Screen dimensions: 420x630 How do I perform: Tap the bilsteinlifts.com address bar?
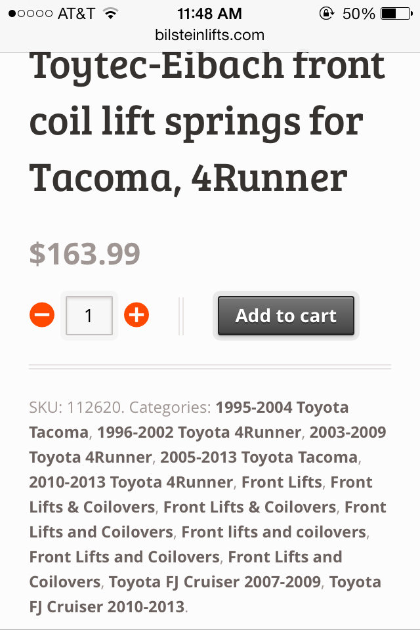point(210,35)
